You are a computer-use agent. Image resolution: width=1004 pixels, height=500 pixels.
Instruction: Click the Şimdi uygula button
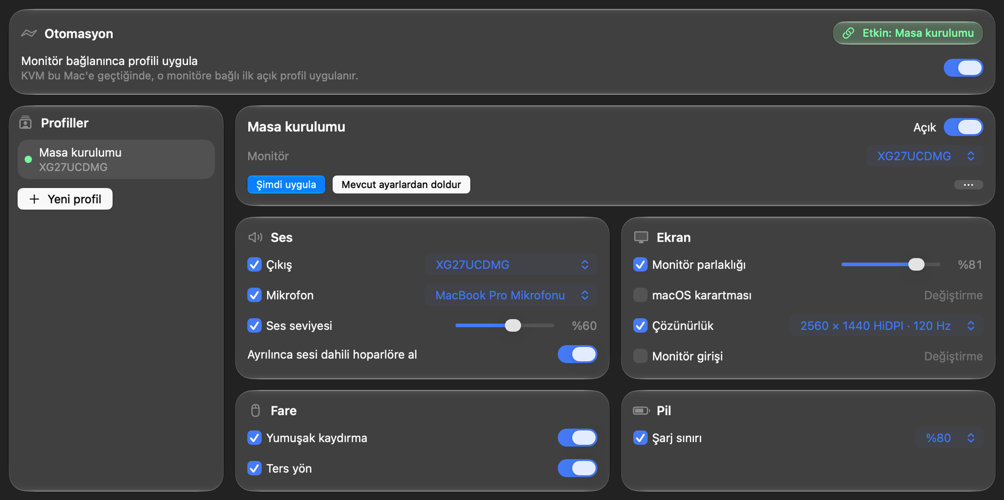(286, 185)
